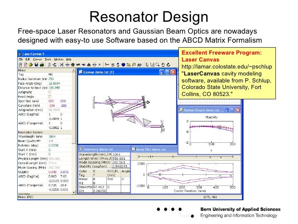Click the grid table toolbar icon

pos(113,65)
